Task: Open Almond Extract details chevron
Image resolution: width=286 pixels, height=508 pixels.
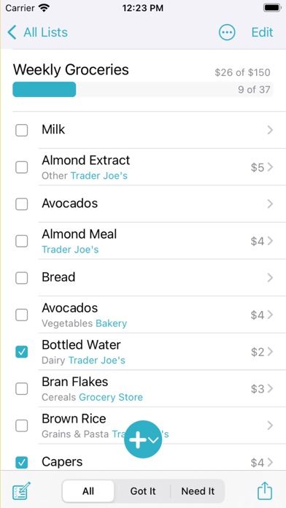Action: 270,167
